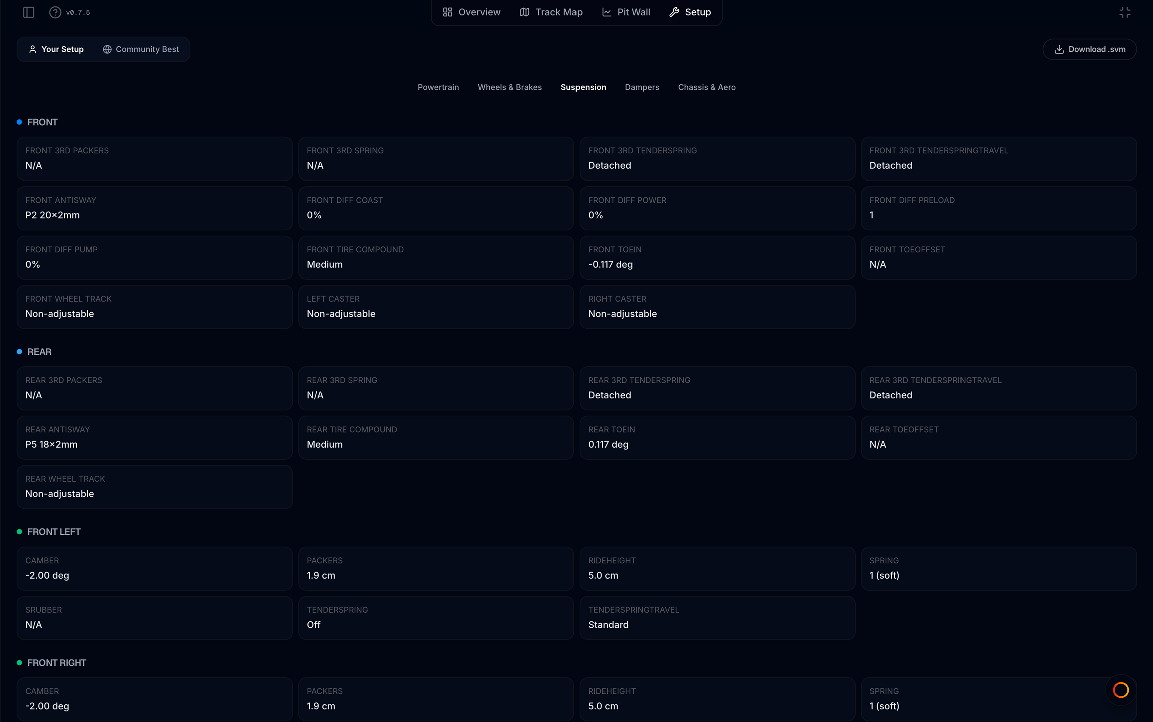Screen dimensions: 1153x722
Task: Click Front Antisway P2 20×2mm value
Action: tap(52, 215)
